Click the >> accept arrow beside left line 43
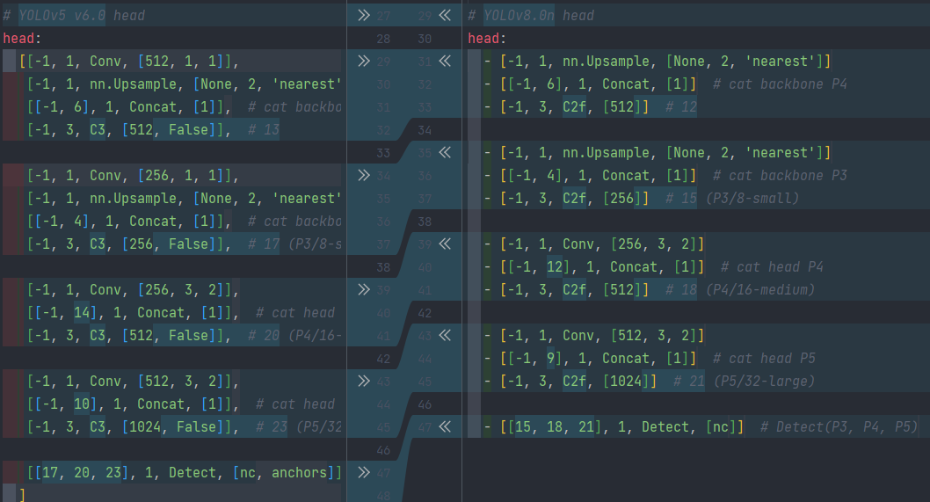Viewport: 930px width, 502px height. [364, 381]
